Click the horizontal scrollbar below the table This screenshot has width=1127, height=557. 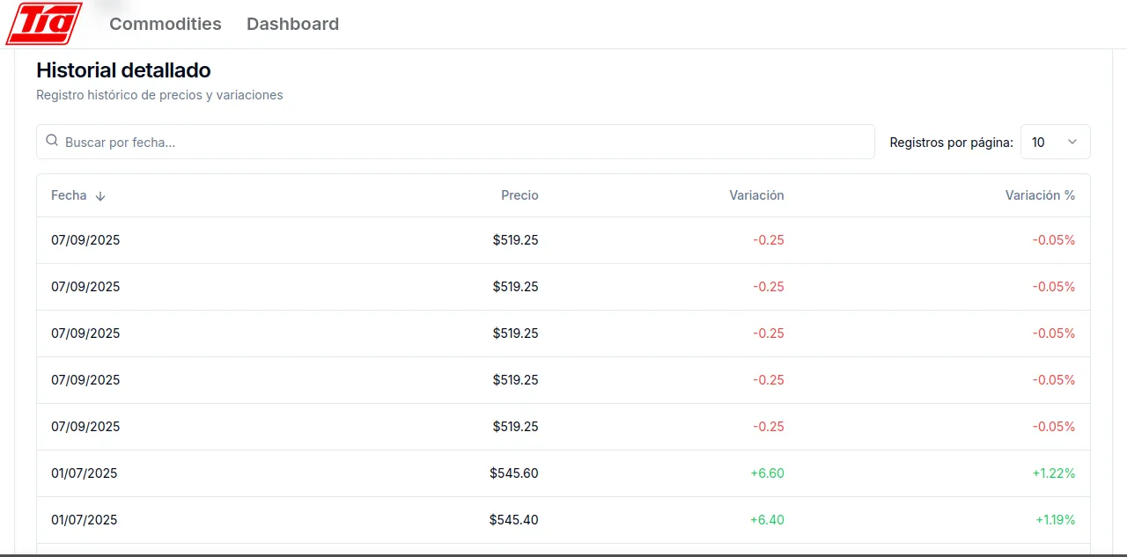[x=563, y=553]
